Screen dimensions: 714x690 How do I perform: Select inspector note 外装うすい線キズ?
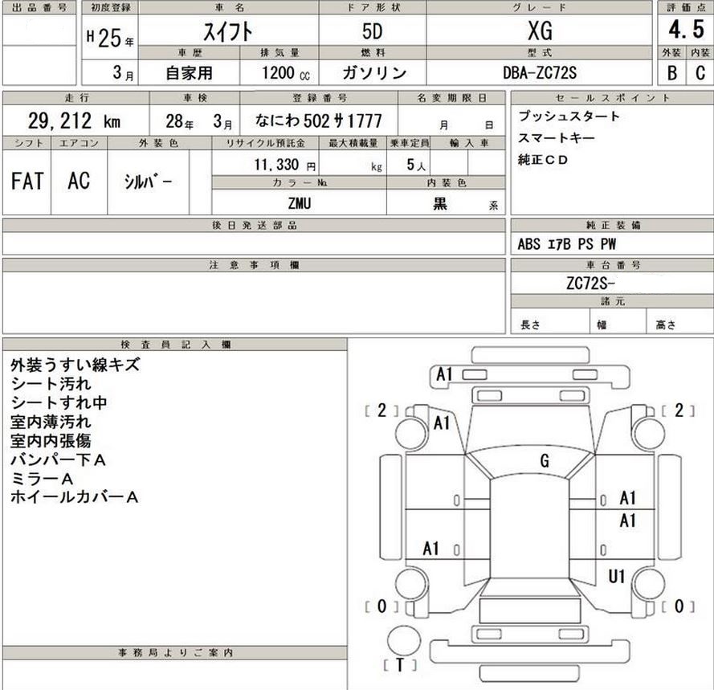(x=75, y=365)
